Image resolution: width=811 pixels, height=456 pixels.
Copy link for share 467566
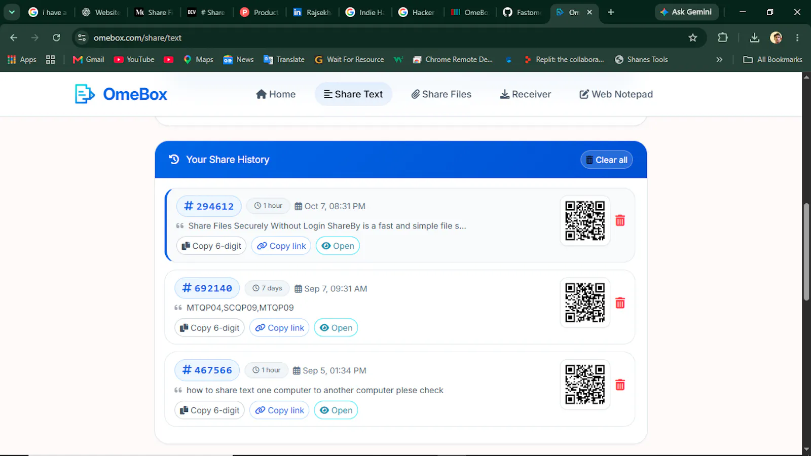coord(279,410)
